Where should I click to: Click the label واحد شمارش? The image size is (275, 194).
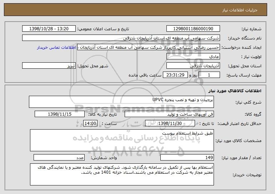coord(104,158)
